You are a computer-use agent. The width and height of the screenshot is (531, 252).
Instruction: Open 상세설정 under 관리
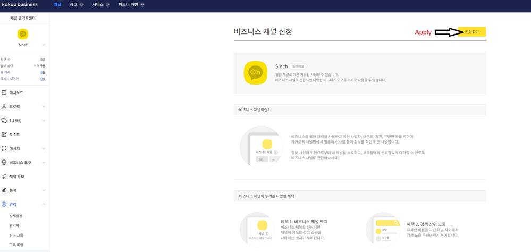[x=16, y=216]
